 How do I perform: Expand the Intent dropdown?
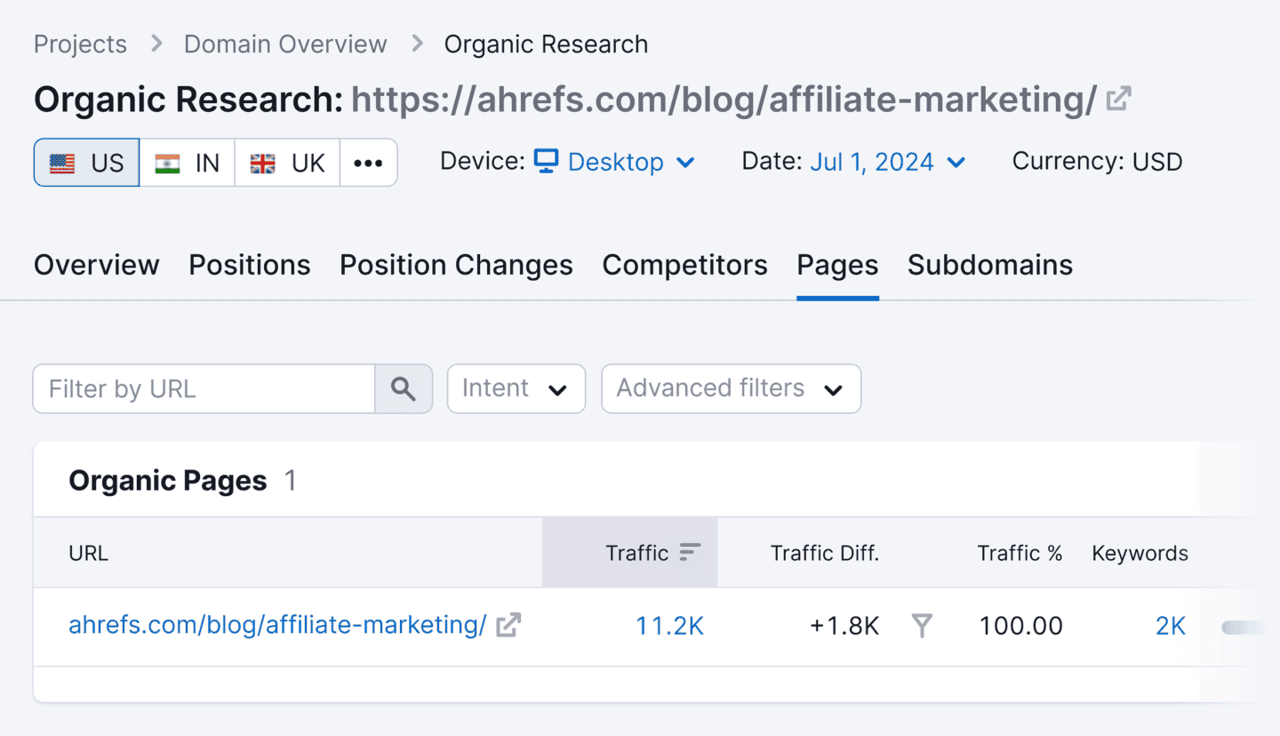point(516,388)
